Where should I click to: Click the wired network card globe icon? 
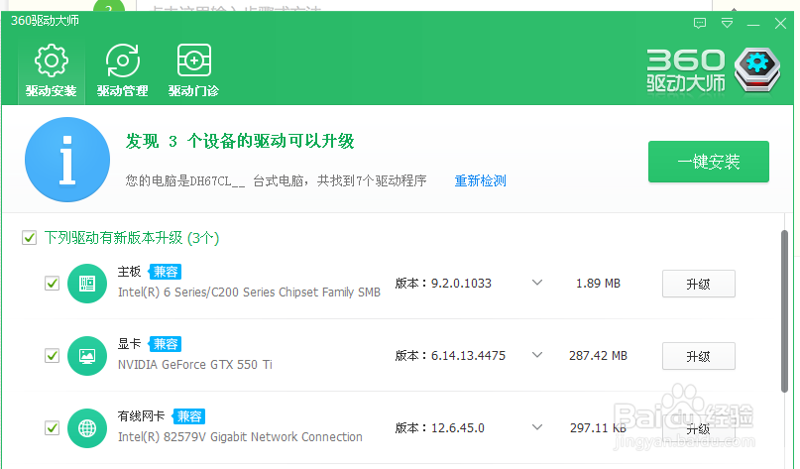[x=86, y=427]
